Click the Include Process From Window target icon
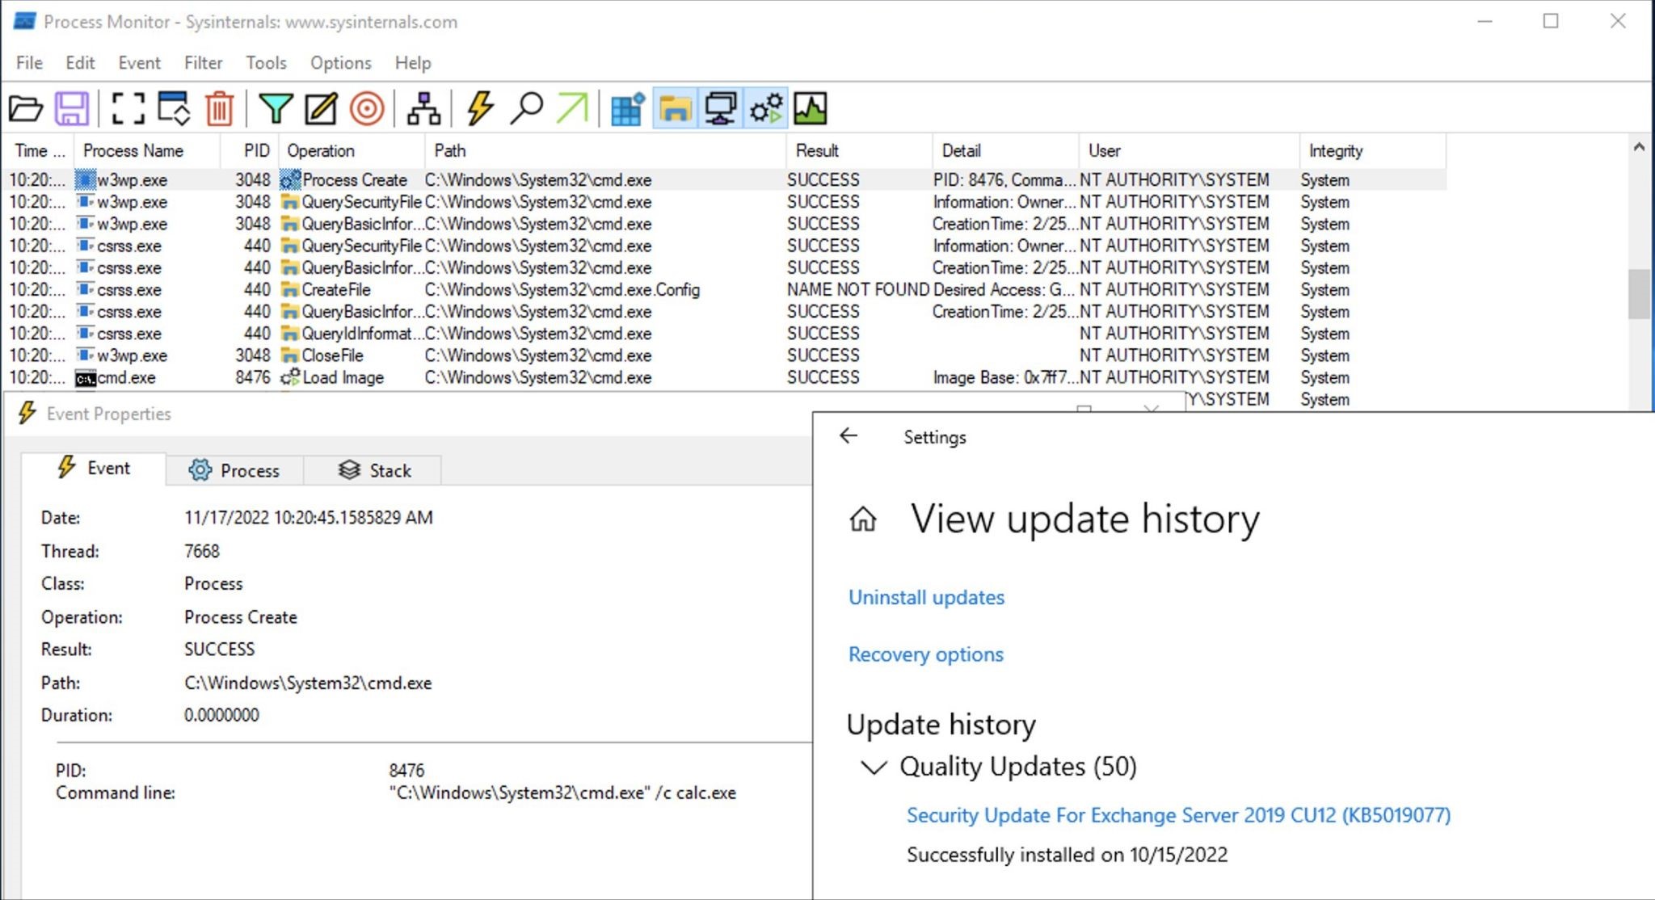1655x900 pixels. (366, 108)
